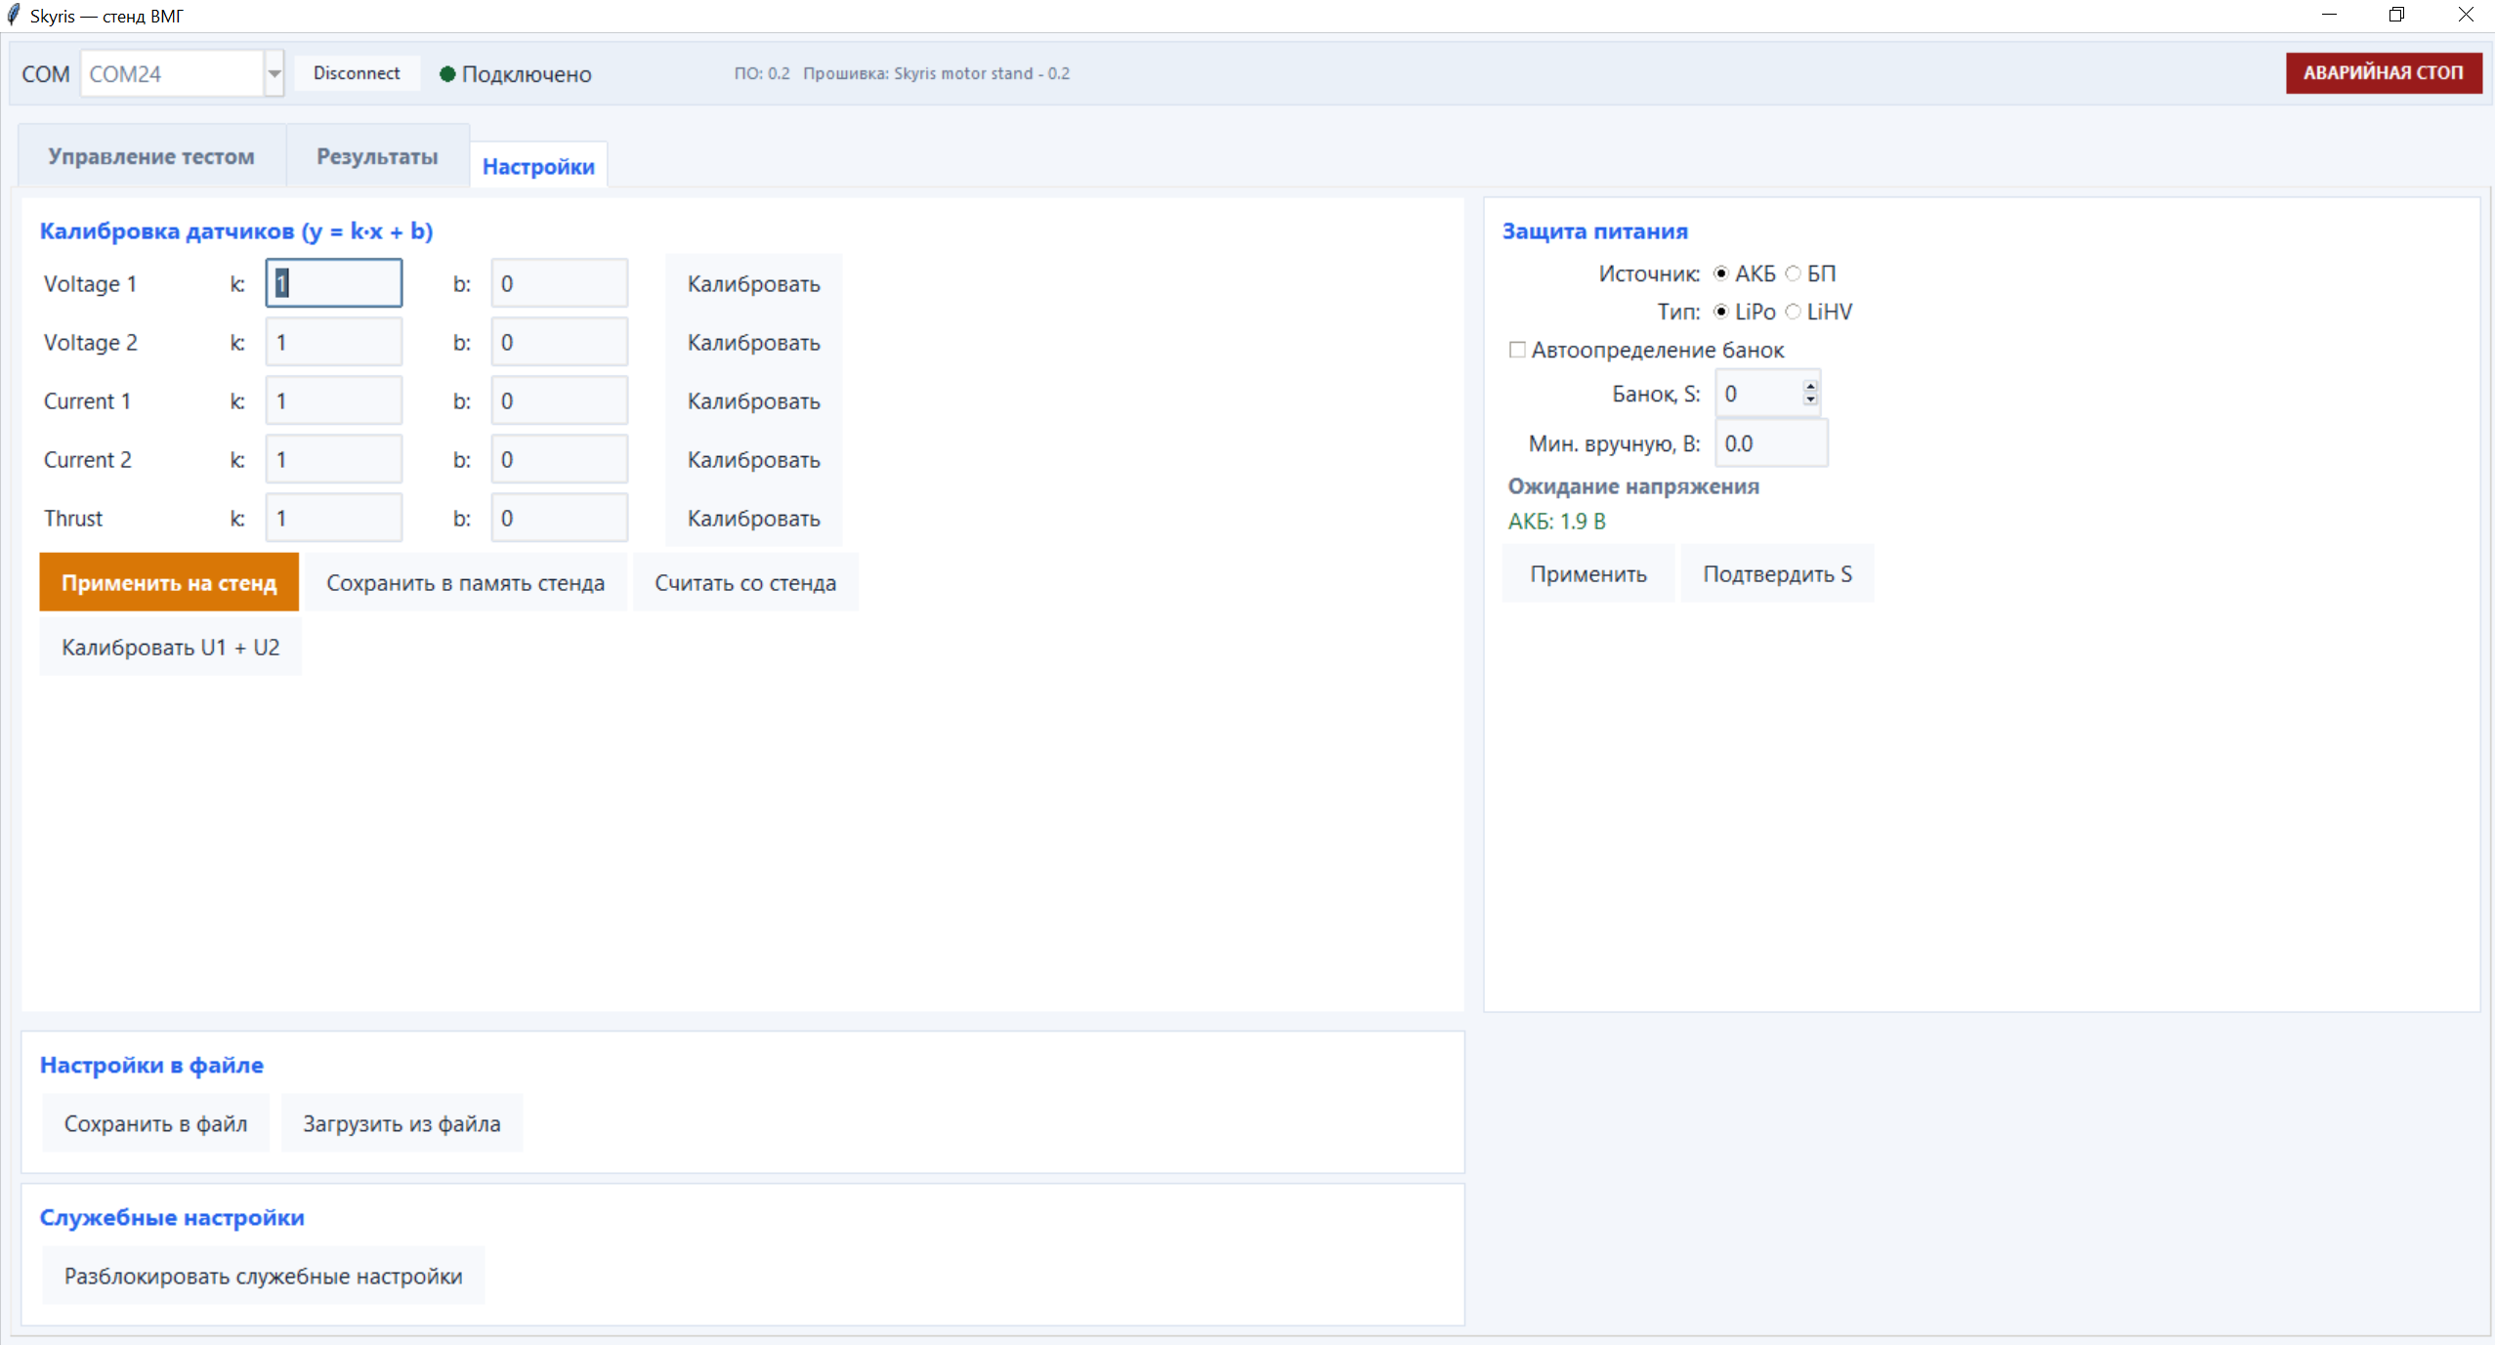Click the Thrust k coefficient field
Viewport: 2495px width, 1345px height.
[x=334, y=518]
